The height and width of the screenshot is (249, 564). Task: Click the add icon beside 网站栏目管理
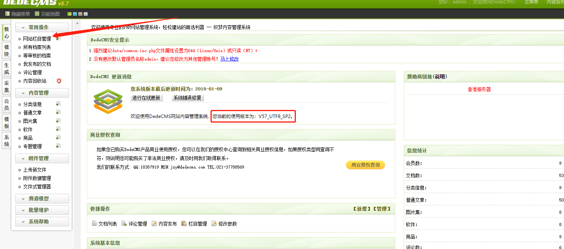pyautogui.click(x=58, y=39)
